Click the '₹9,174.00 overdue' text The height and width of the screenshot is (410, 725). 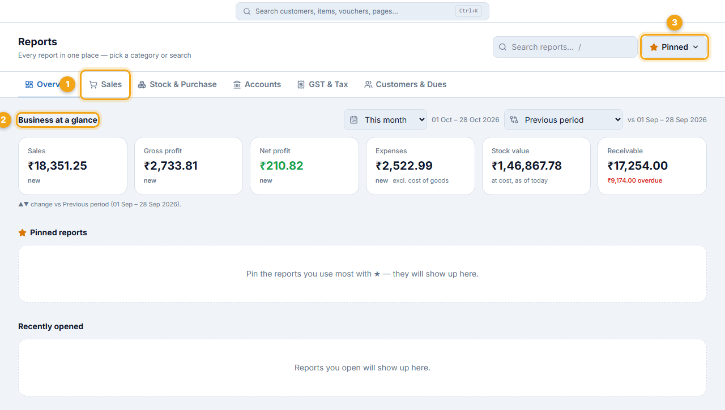635,181
